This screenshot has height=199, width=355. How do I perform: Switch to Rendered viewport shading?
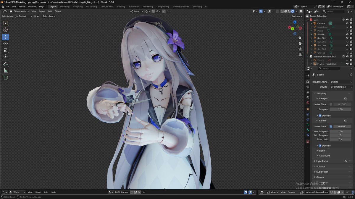click(293, 11)
